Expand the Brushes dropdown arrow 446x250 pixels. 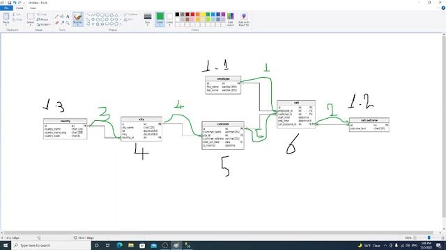click(77, 25)
